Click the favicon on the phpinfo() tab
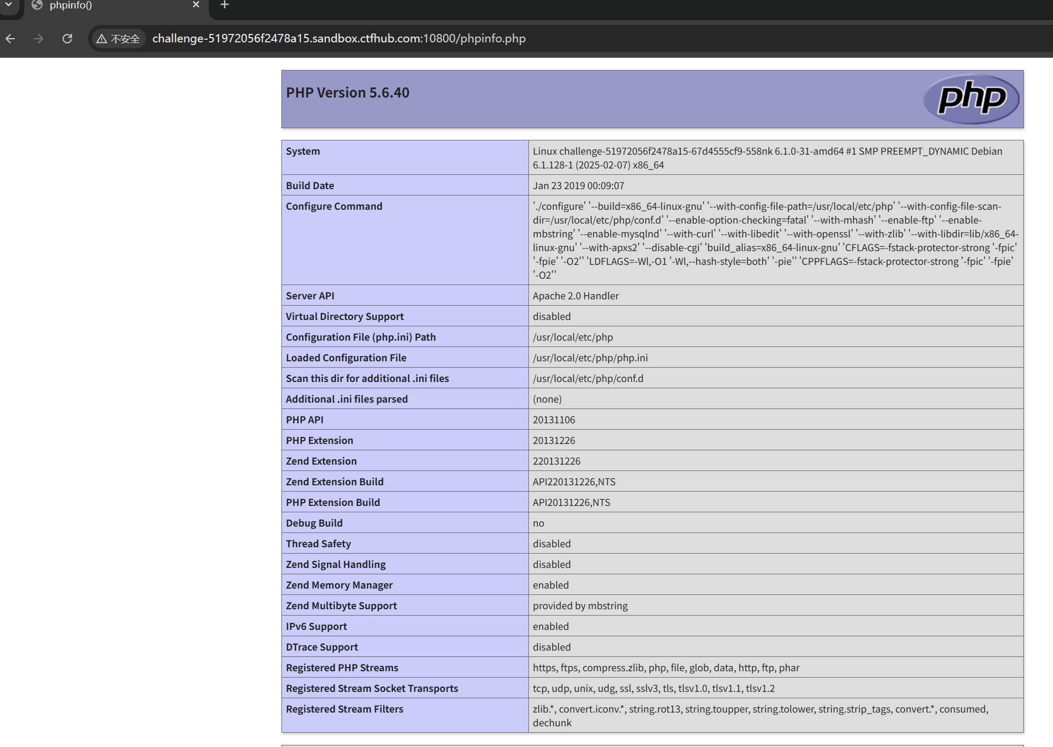Image resolution: width=1053 pixels, height=747 pixels. click(37, 5)
